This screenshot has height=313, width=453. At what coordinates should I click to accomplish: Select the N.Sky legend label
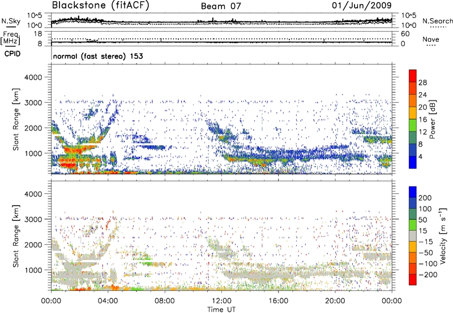coord(11,21)
